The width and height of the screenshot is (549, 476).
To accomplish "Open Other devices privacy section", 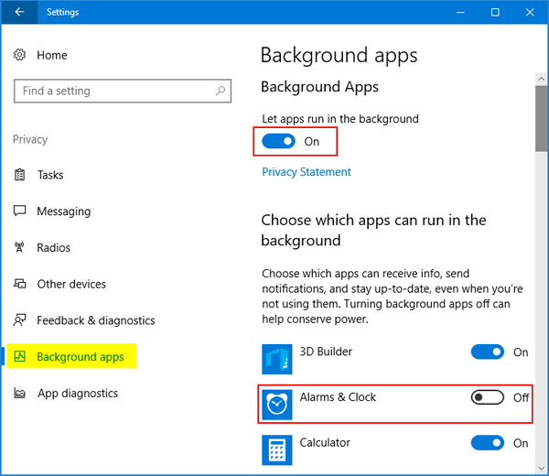I will (x=70, y=284).
